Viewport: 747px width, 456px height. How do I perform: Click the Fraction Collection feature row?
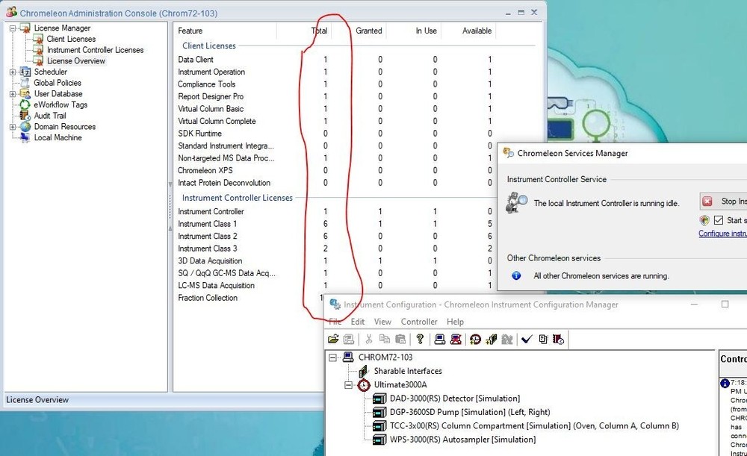click(250, 298)
